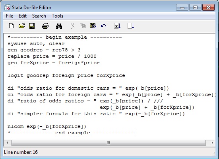The width and height of the screenshot is (219, 159).
Task: Run the do-file quietly with Run icon
Action: (x=131, y=26)
